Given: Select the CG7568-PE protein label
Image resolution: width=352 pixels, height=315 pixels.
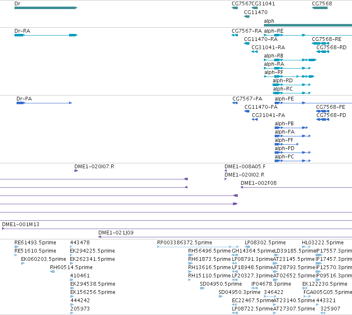Looking at the screenshot, I should click(x=330, y=107).
